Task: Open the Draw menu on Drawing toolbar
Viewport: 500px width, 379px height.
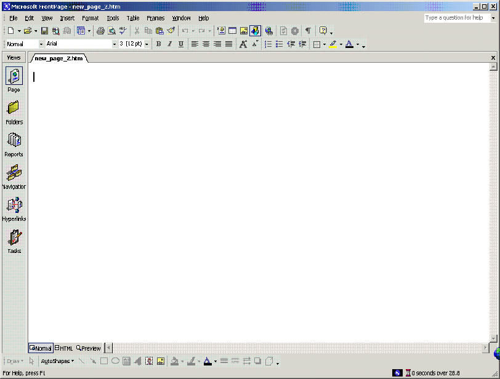Action: click(x=15, y=361)
